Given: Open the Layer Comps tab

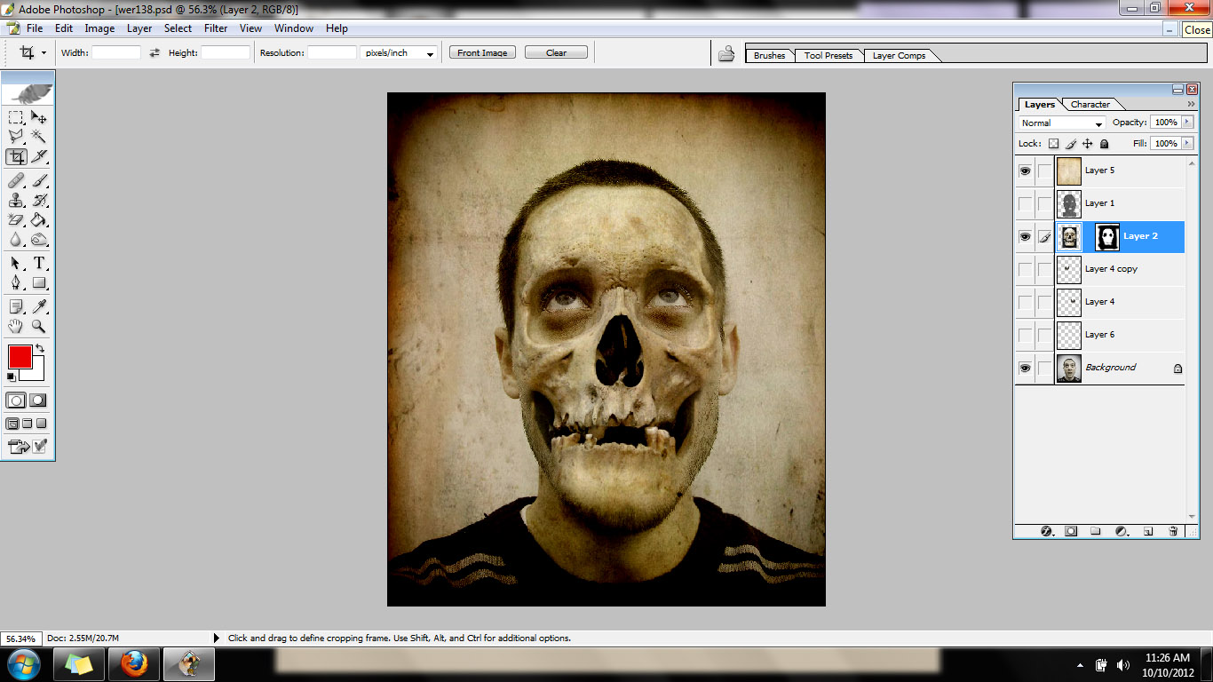Looking at the screenshot, I should tap(899, 55).
